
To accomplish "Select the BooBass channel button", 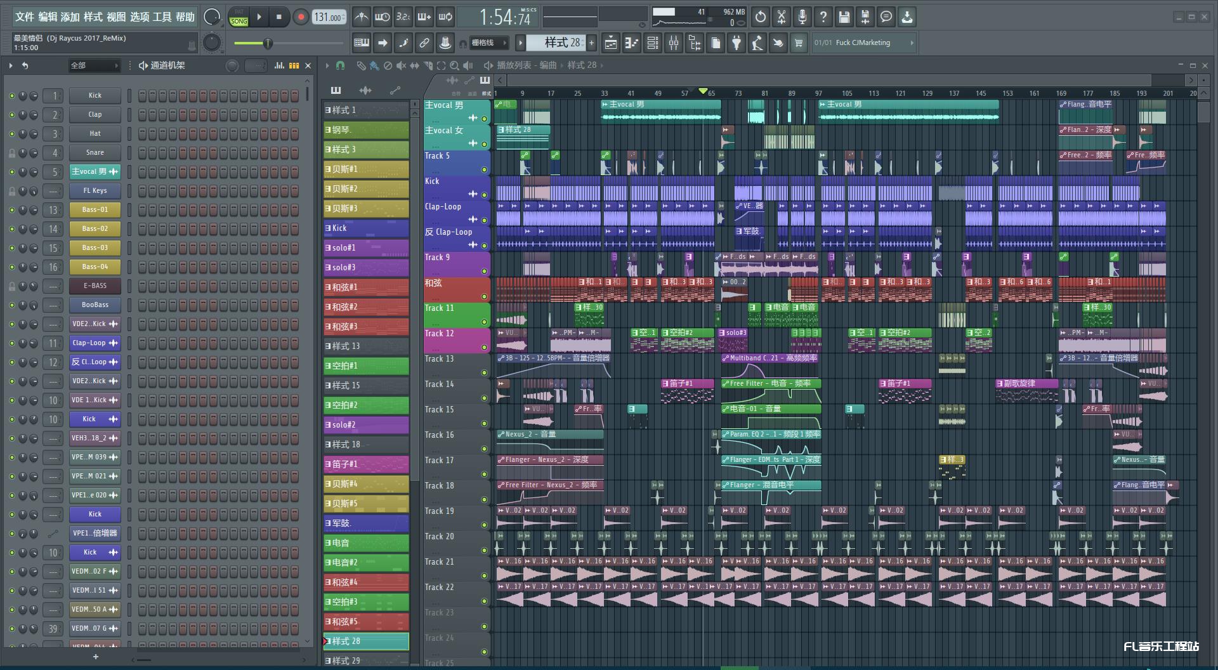I will [95, 305].
